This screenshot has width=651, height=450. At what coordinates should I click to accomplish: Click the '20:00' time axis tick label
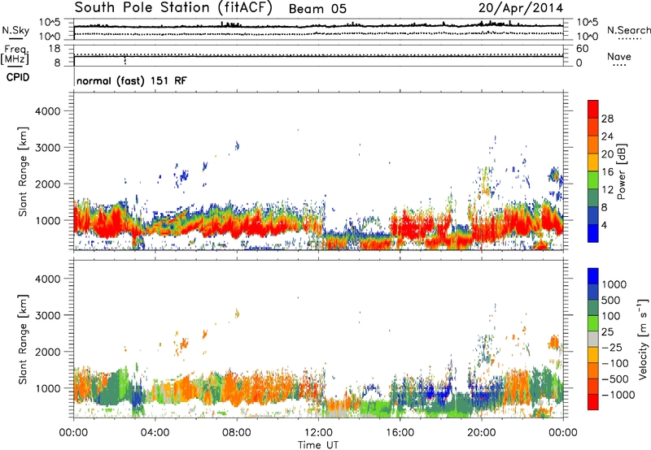tap(481, 433)
